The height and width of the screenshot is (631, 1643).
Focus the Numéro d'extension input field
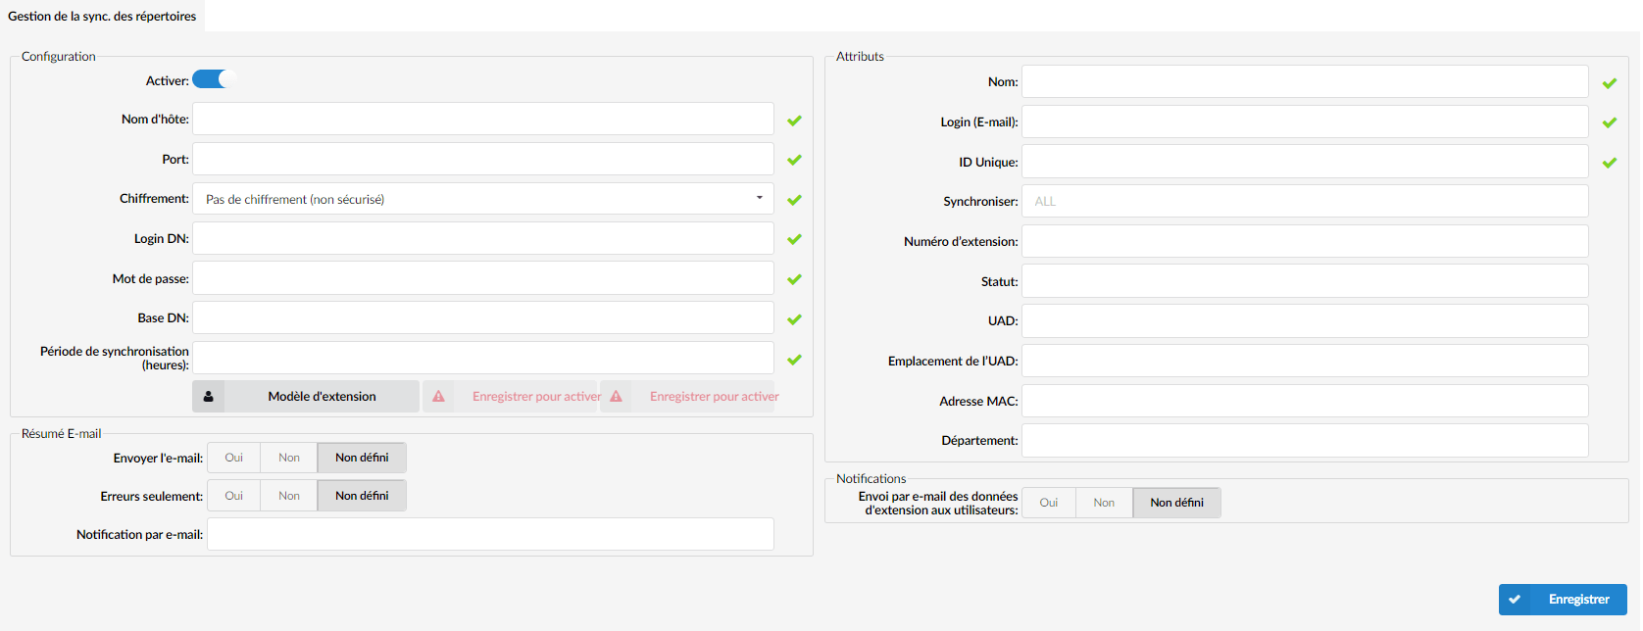pyautogui.click(x=1305, y=241)
